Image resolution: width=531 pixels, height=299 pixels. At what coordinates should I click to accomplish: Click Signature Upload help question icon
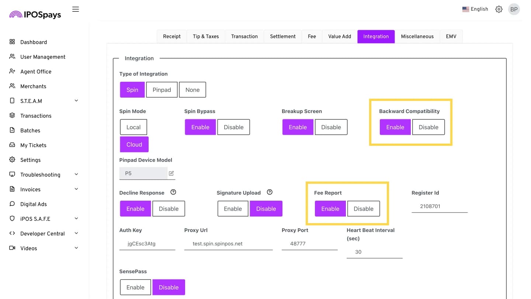click(x=270, y=192)
